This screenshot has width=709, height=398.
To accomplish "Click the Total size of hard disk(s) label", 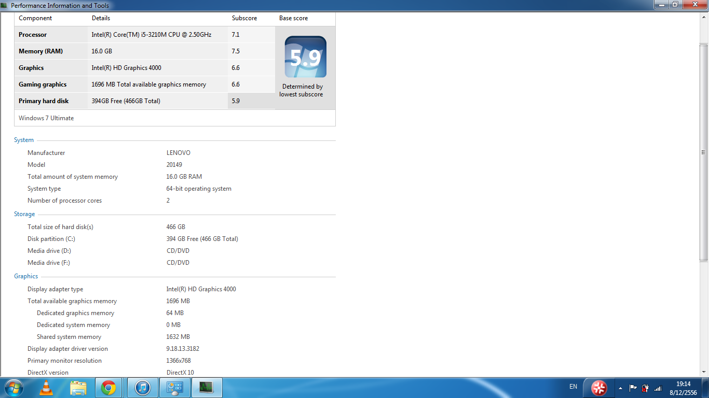I will pyautogui.click(x=60, y=227).
